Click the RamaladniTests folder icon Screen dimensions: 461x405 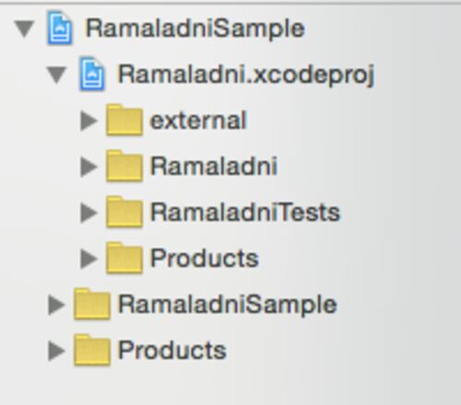tap(124, 212)
